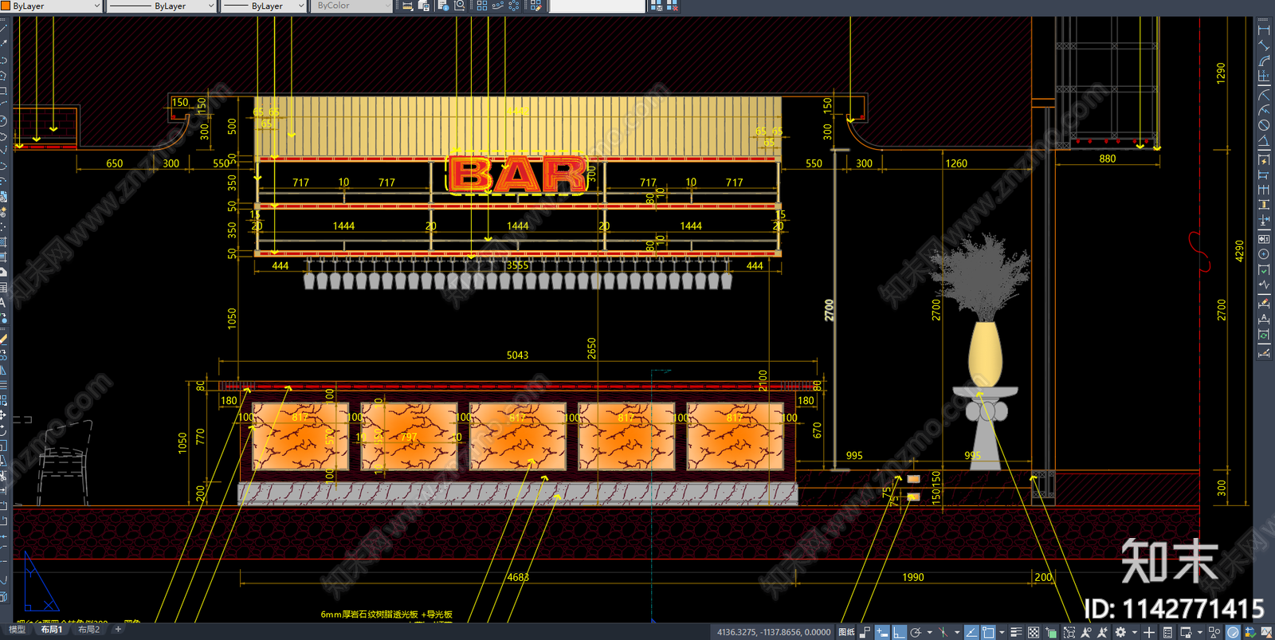Select the Center Mark tool
This screenshot has width=1275, height=640.
pos(1264,254)
